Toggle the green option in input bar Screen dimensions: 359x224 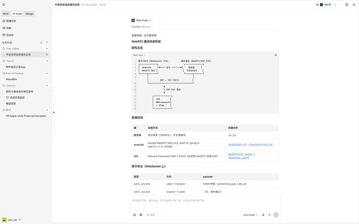[x=151, y=215]
